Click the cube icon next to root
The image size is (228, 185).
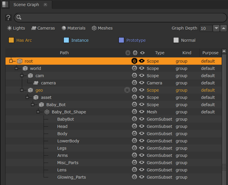pyautogui.click(x=20, y=61)
